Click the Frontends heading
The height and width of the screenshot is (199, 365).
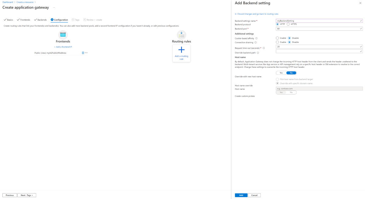(x=63, y=41)
